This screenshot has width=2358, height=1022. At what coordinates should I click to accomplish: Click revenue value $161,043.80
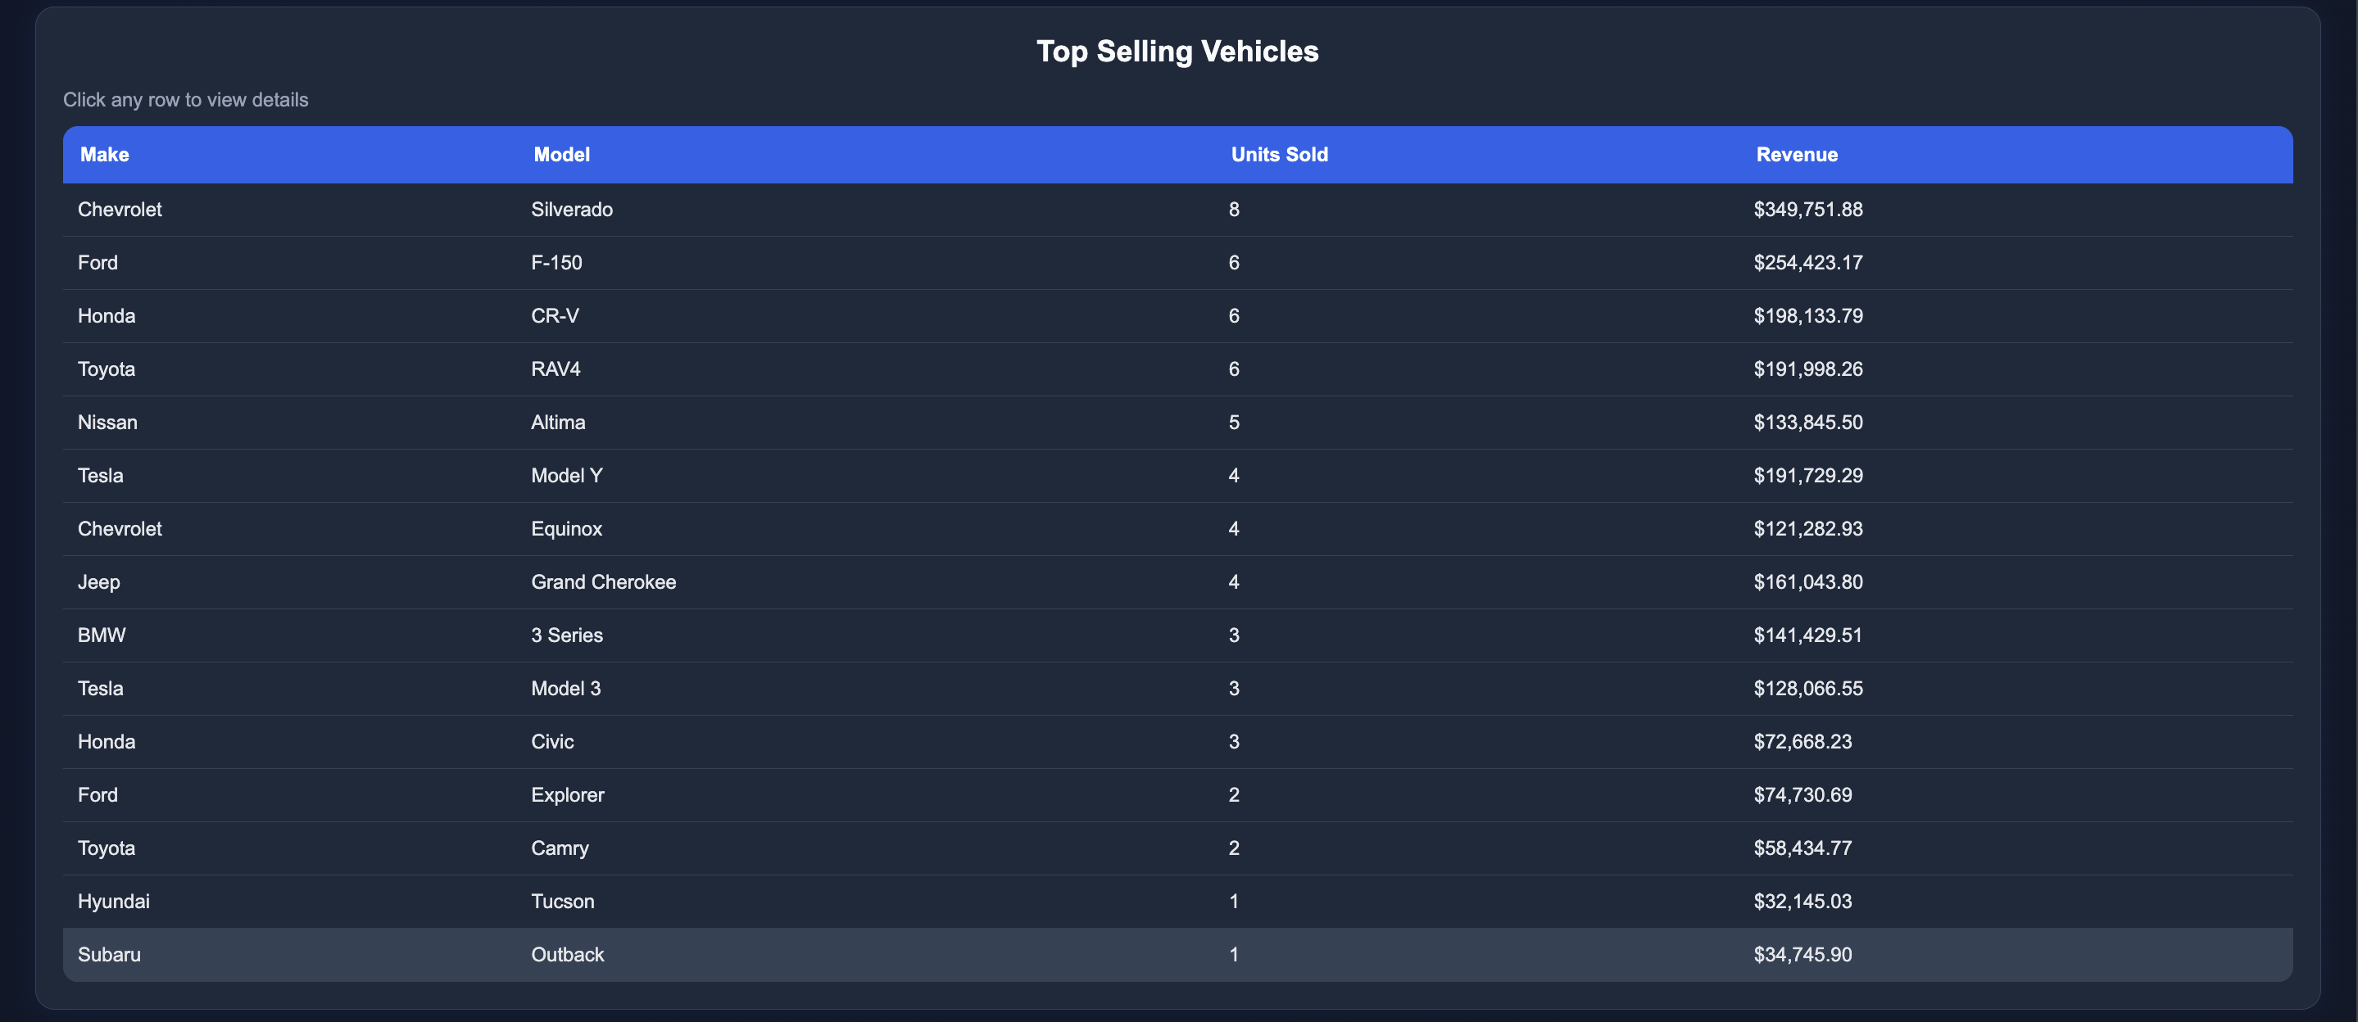pos(1808,582)
